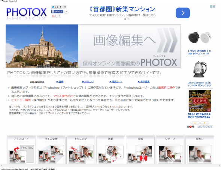The image size is (221, 170).
Task: Click the Google +1 count bubble
Action: click(59, 16)
